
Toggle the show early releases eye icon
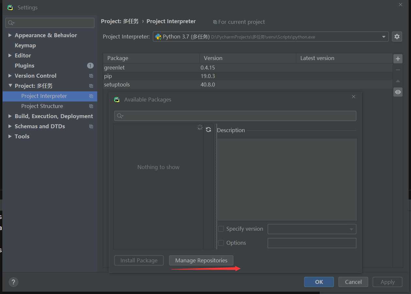(x=398, y=92)
